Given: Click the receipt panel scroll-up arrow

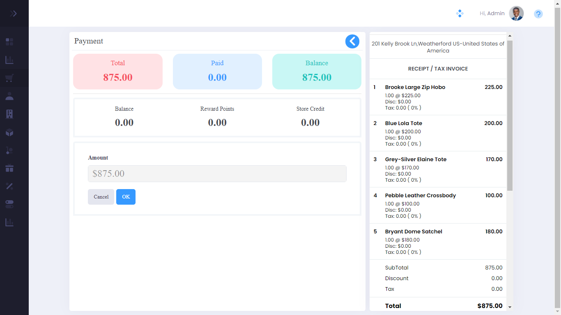Looking at the screenshot, I should click(x=510, y=36).
